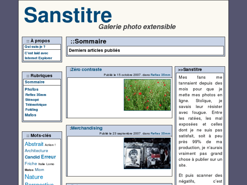Click Reflex 35mm under Merchandising
Viewport: 247px width, 185px height.
point(160,133)
